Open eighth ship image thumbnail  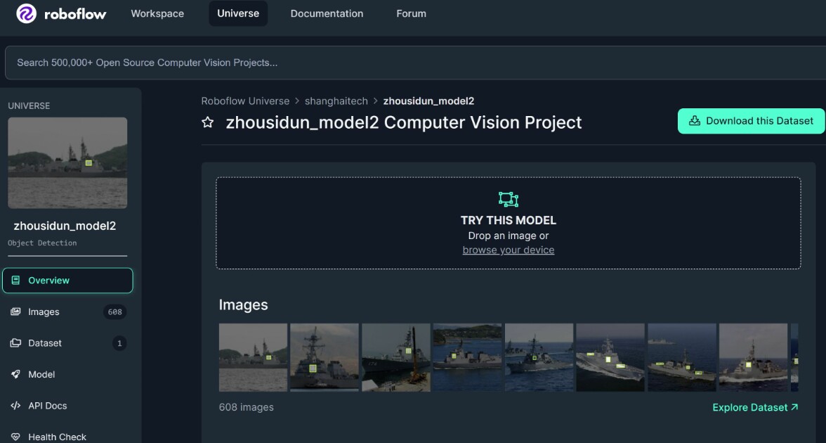click(x=753, y=357)
